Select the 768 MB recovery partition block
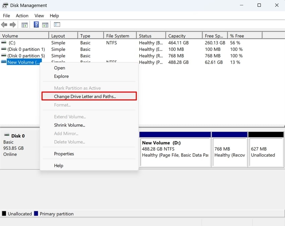Screen dimensions: 285x226 tap(230, 149)
